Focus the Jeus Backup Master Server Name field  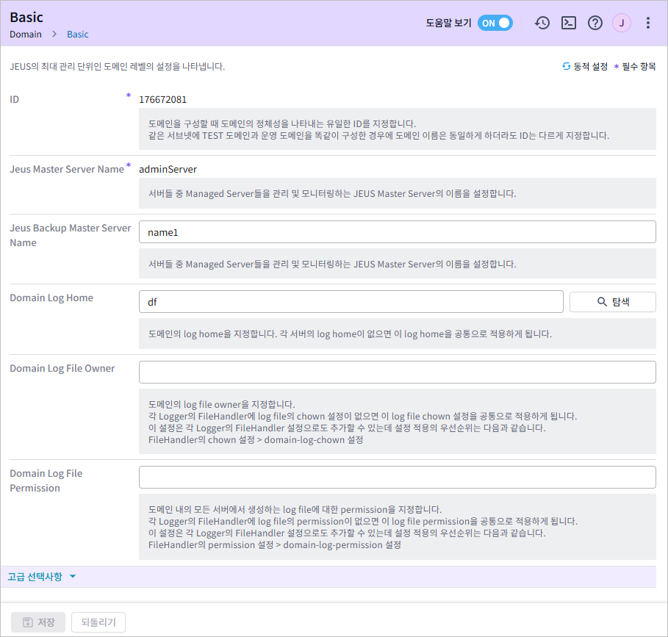397,232
